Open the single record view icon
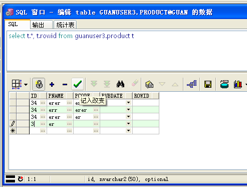The width and height of the screenshot is (247, 187). pyautogui.click(x=149, y=84)
